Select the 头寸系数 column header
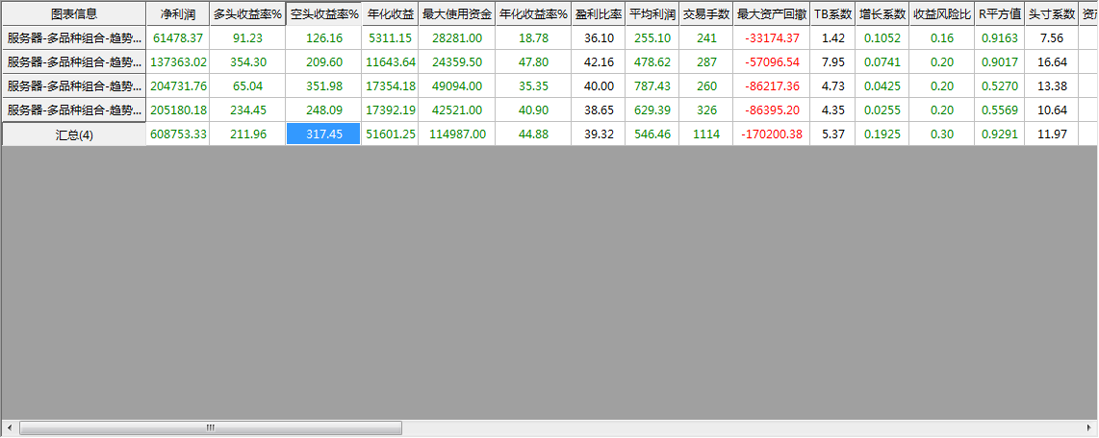The height and width of the screenshot is (438, 1099). pos(1051,14)
